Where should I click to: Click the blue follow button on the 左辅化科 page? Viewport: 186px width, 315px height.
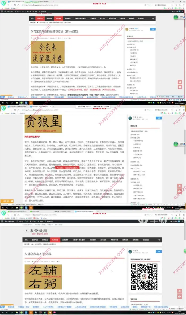pos(159,251)
